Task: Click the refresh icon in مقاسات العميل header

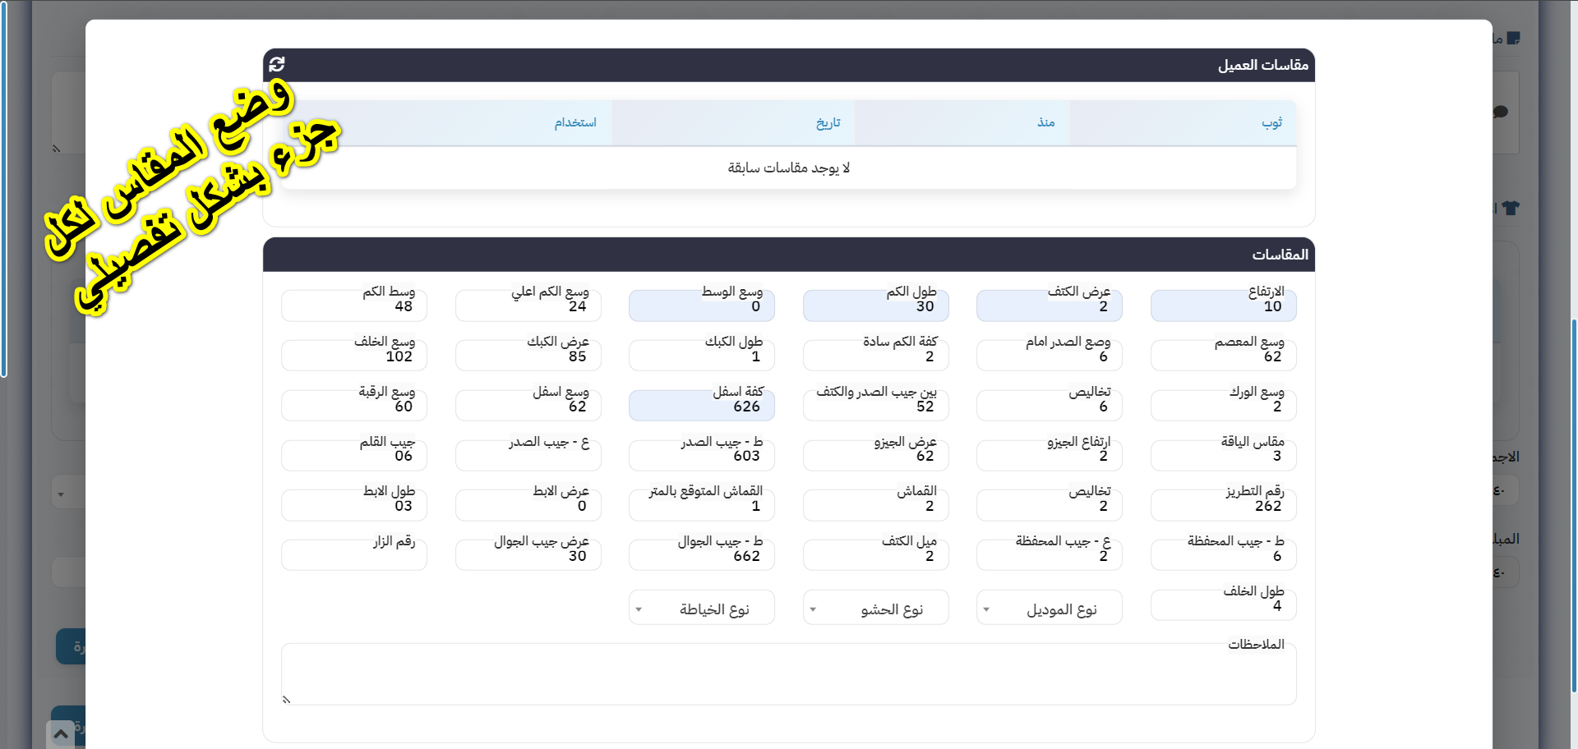Action: 277,64
